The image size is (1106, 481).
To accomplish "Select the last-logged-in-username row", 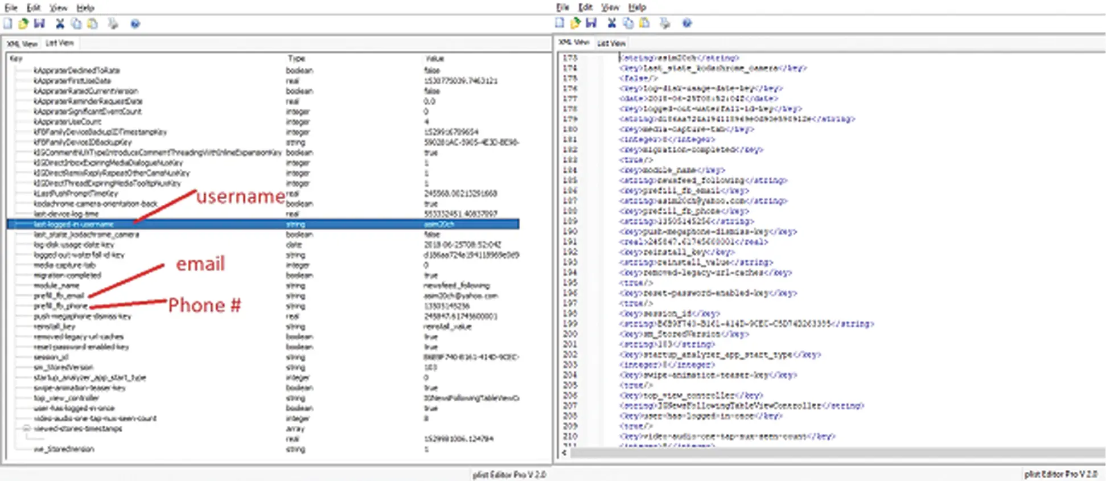I will point(263,224).
